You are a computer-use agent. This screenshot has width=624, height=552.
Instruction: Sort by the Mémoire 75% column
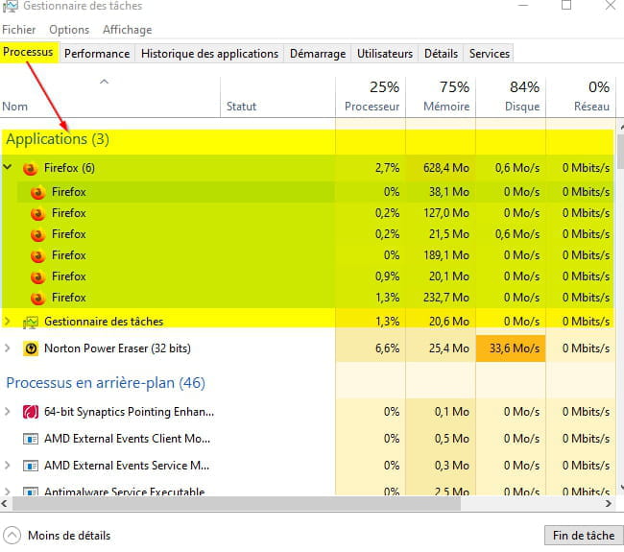coord(441,97)
